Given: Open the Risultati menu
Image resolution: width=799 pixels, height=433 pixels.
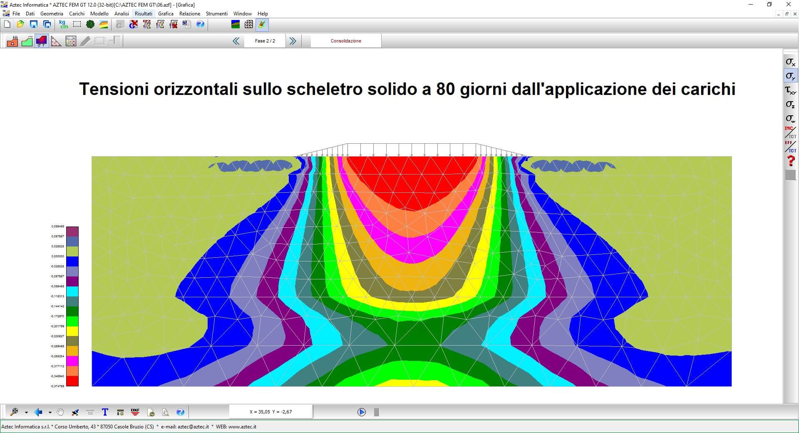Looking at the screenshot, I should click(x=143, y=14).
